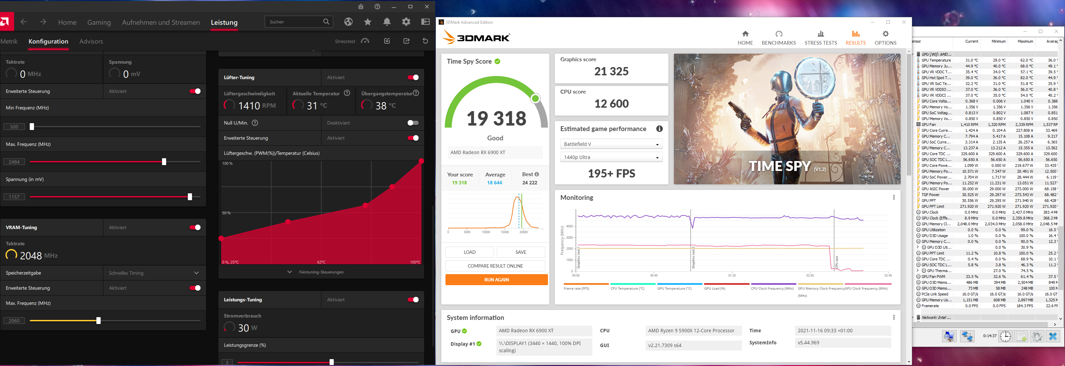Click the Time Spy thumbnail image
This screenshot has width=1065, height=366.
(787, 119)
